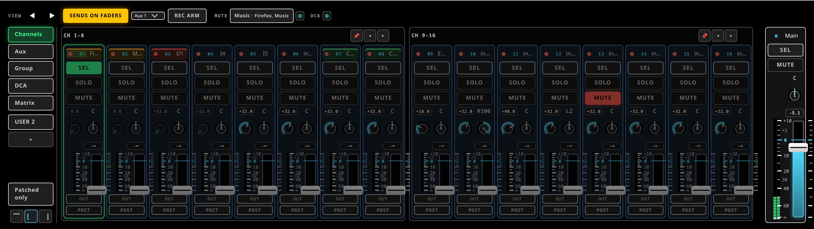Unmute channel 13
The image size is (814, 229).
tap(603, 98)
